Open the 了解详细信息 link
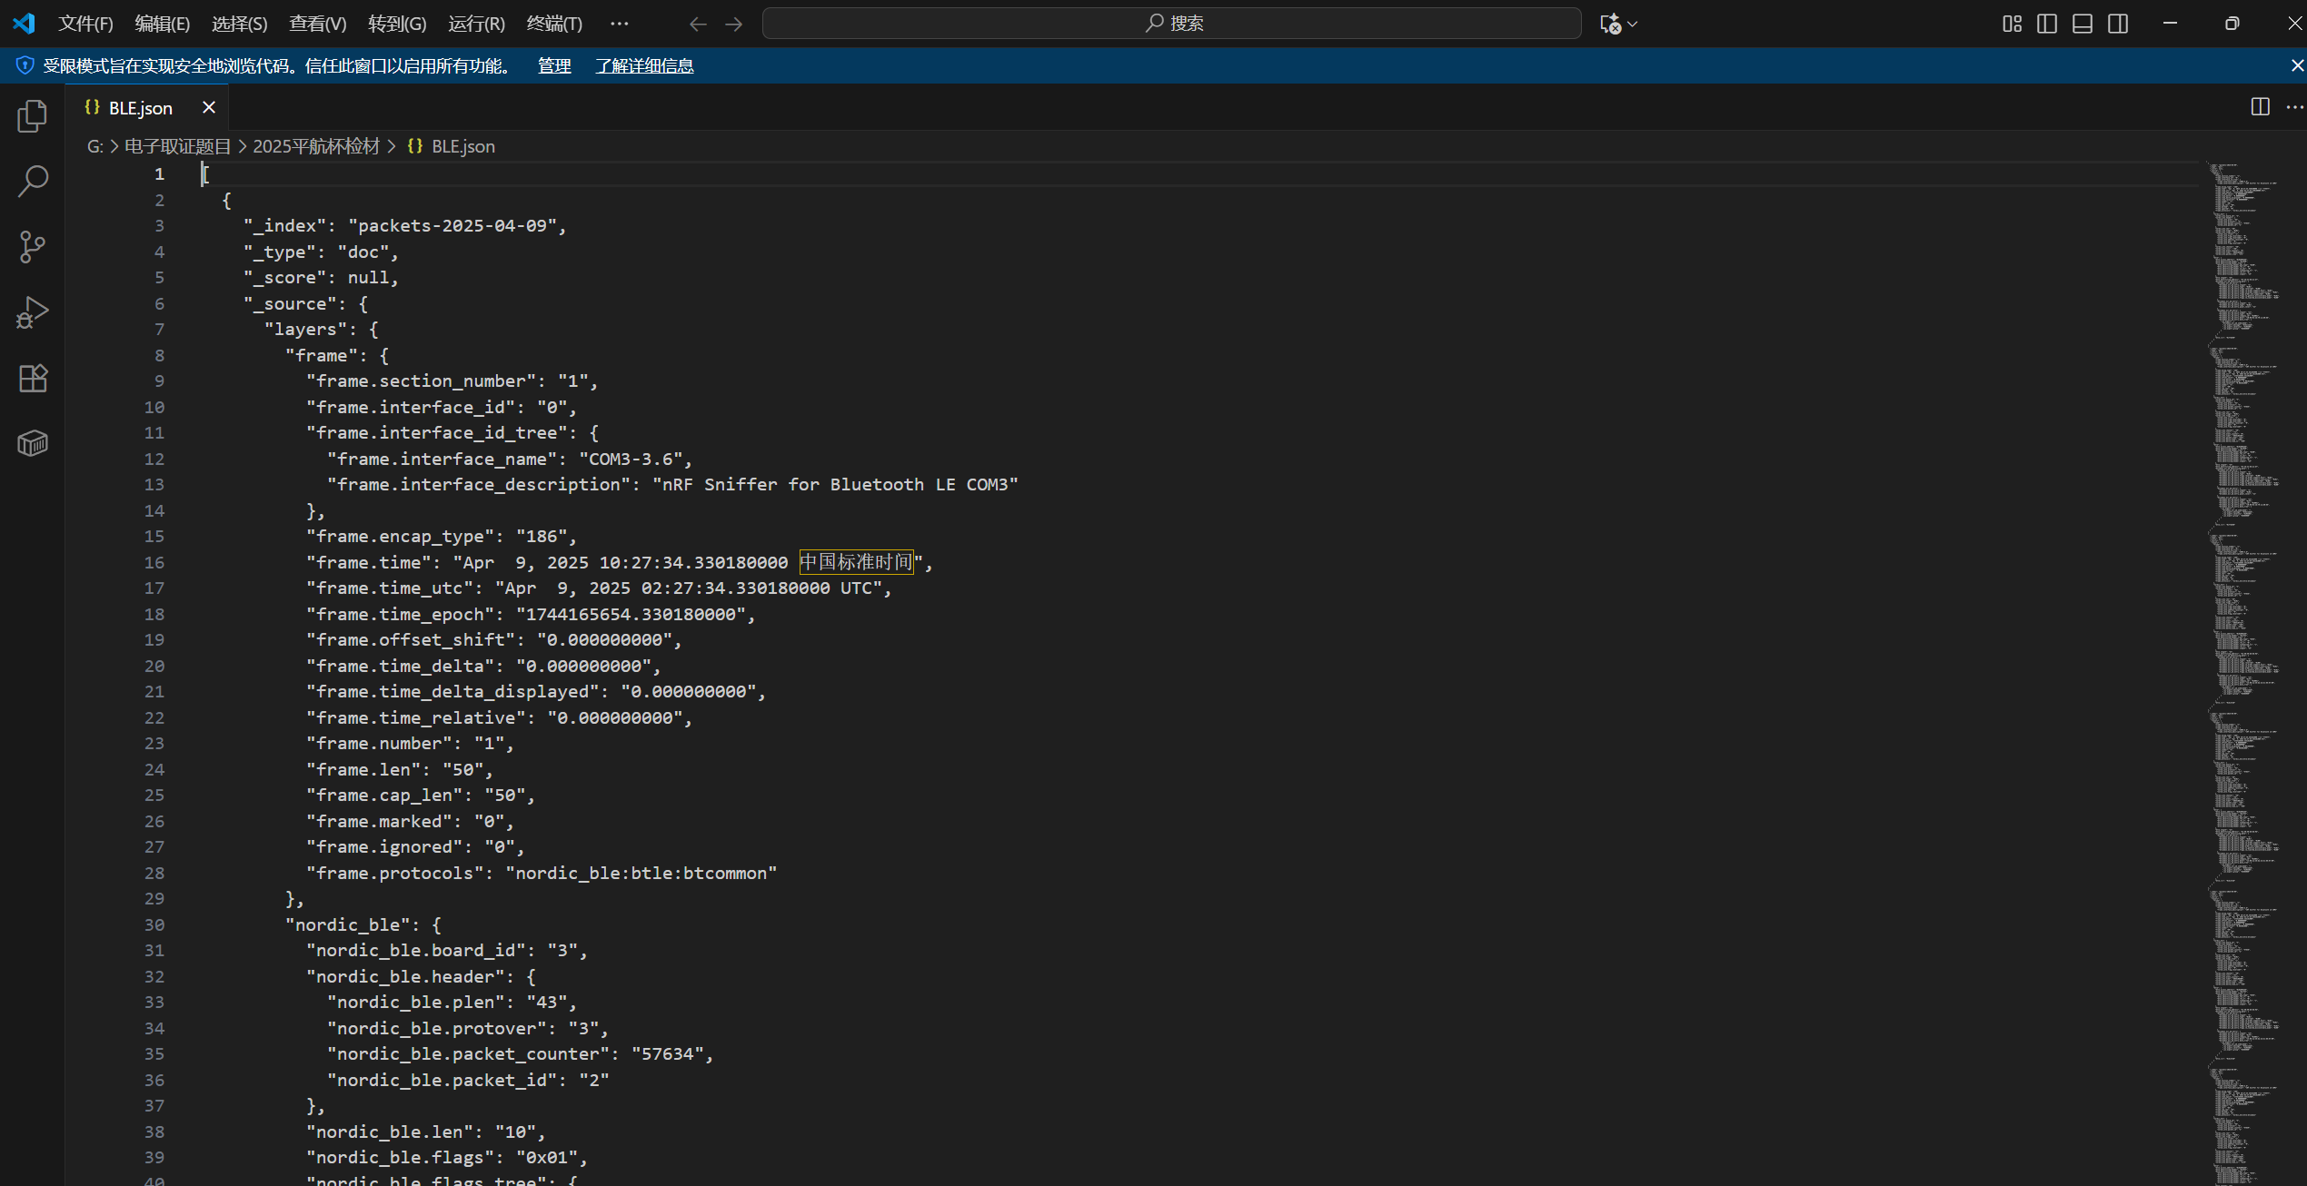 click(644, 65)
